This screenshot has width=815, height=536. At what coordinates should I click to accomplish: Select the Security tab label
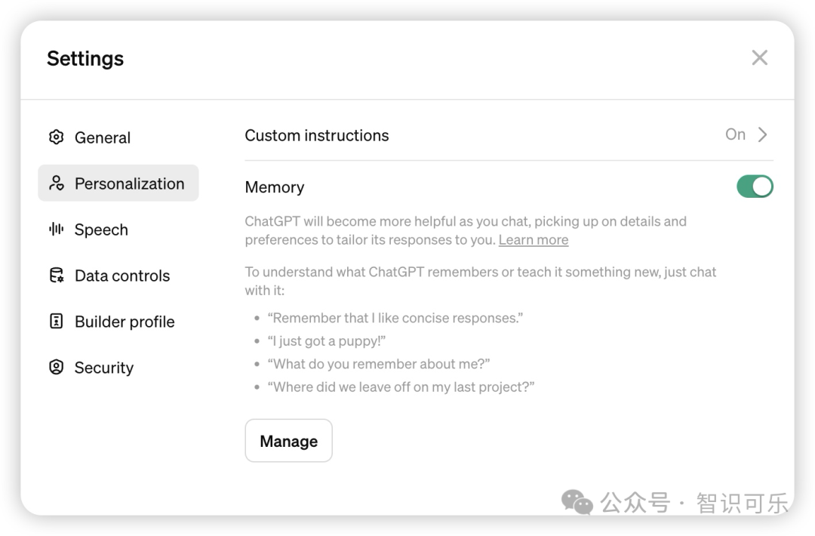click(x=104, y=368)
